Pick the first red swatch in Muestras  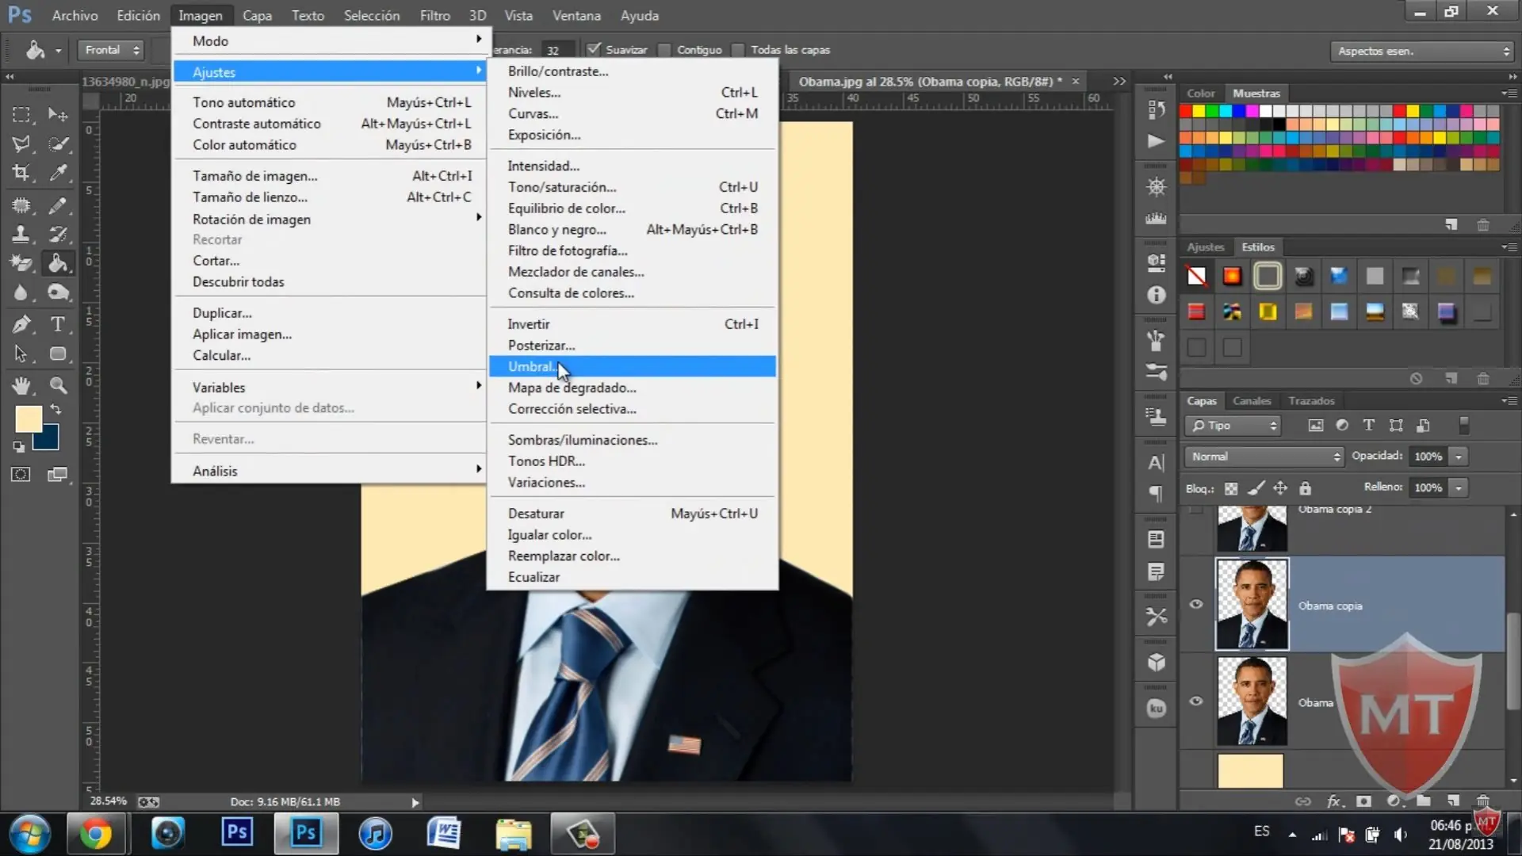[x=1187, y=111]
